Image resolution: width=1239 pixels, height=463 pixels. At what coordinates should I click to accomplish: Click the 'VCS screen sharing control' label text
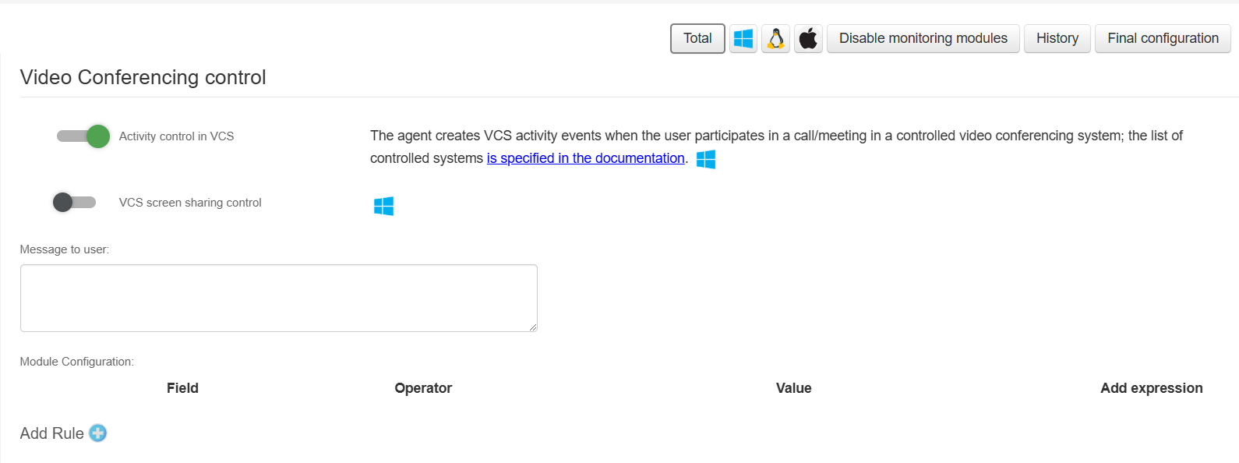[x=190, y=203]
